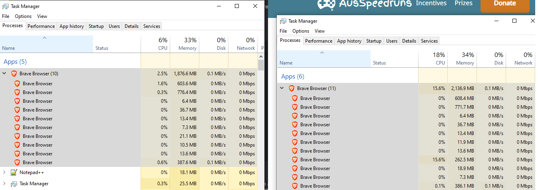Open the Startup tab in the left Task Manager

point(96,26)
